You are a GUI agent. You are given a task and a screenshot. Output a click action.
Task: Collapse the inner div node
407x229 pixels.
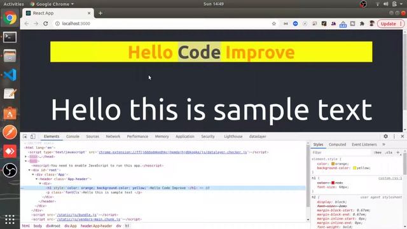pyautogui.click(x=40, y=183)
